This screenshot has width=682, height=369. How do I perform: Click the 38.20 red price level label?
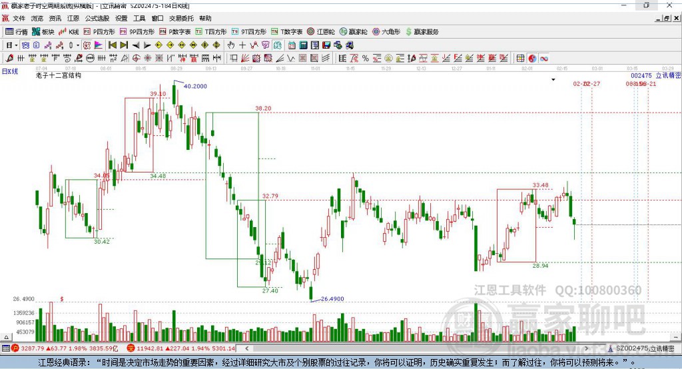263,109
